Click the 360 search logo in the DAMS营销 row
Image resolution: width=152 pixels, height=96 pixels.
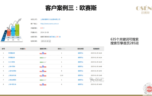click(43, 62)
